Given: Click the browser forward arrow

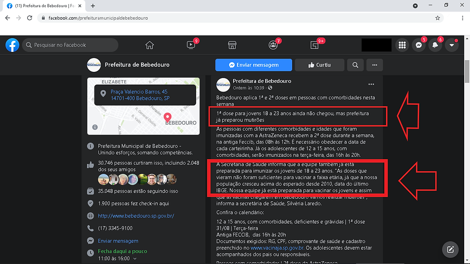Looking at the screenshot, I should (x=19, y=18).
